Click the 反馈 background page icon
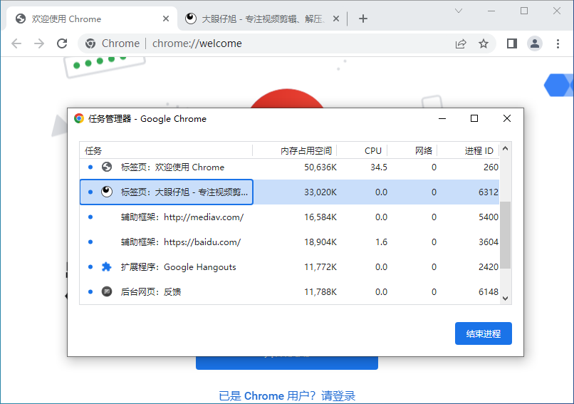The height and width of the screenshot is (404, 574). (107, 292)
